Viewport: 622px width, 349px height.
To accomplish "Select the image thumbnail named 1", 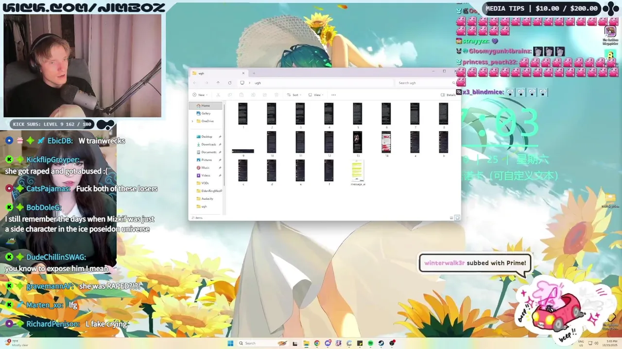I will tap(243, 114).
